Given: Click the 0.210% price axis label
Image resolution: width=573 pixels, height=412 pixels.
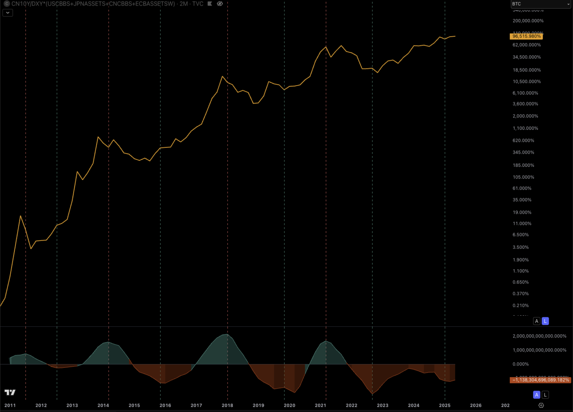Looking at the screenshot, I should (x=521, y=306).
